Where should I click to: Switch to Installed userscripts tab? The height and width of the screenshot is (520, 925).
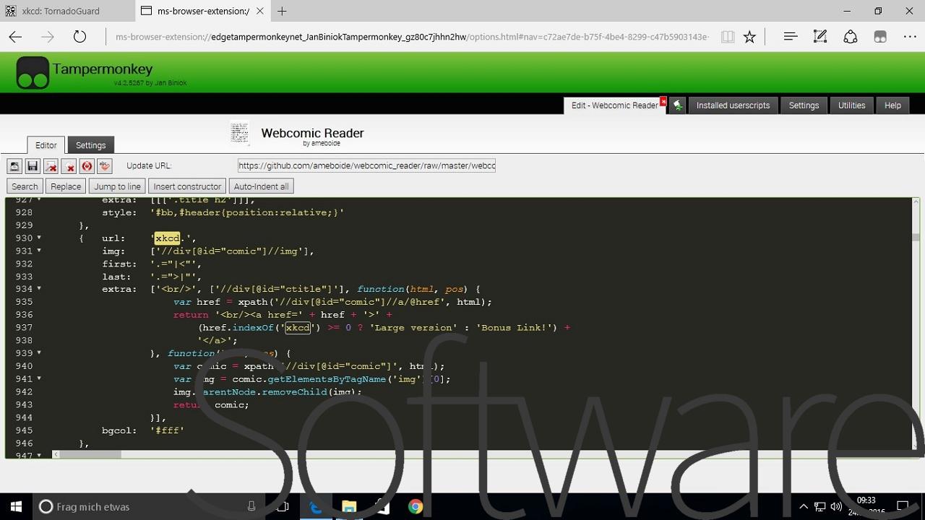pos(733,105)
